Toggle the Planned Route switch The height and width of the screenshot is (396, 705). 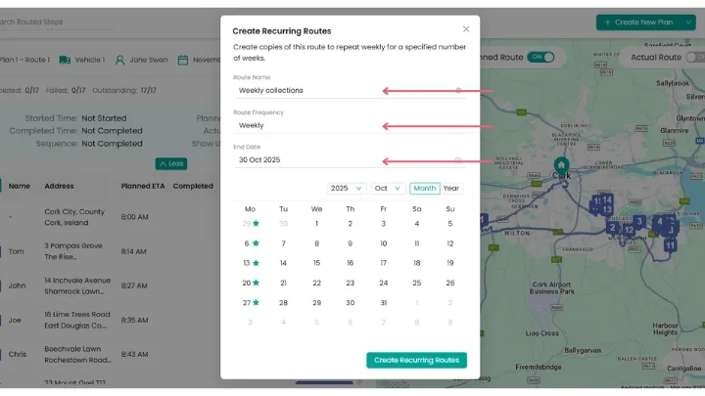540,58
